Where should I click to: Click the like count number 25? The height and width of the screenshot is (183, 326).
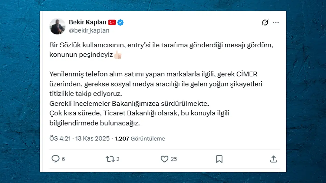pyautogui.click(x=174, y=159)
